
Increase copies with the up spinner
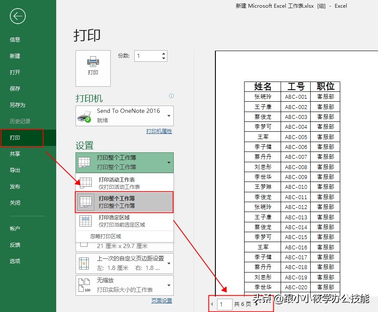click(x=164, y=54)
